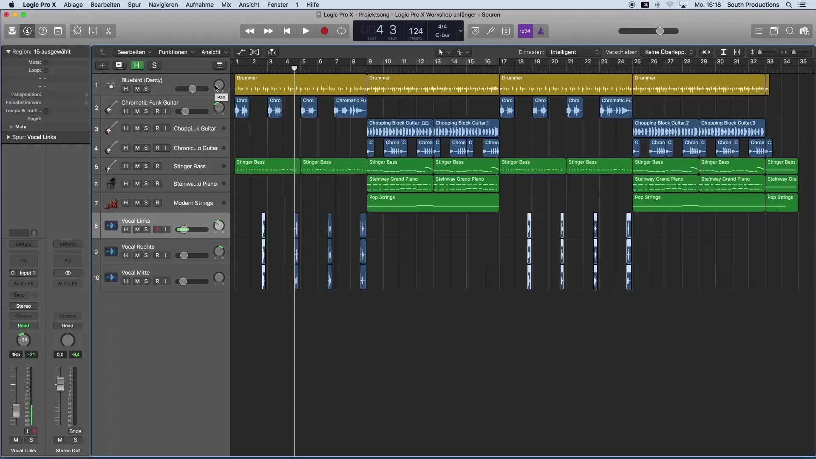Open the Editors scissors icon
Image resolution: width=816 pixels, height=459 pixels.
(x=108, y=31)
